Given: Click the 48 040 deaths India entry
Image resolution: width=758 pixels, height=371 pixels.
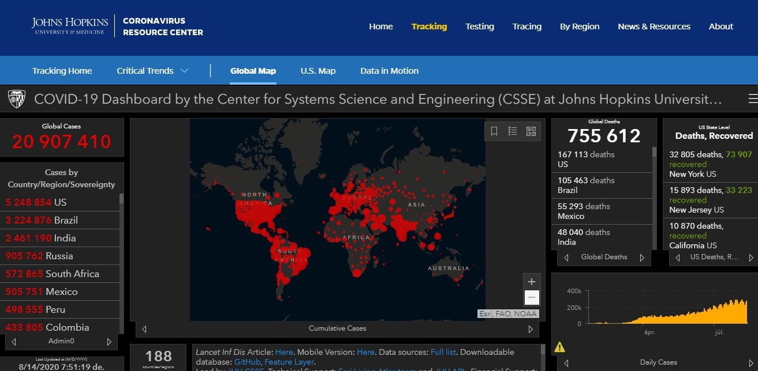Looking at the screenshot, I should point(602,237).
